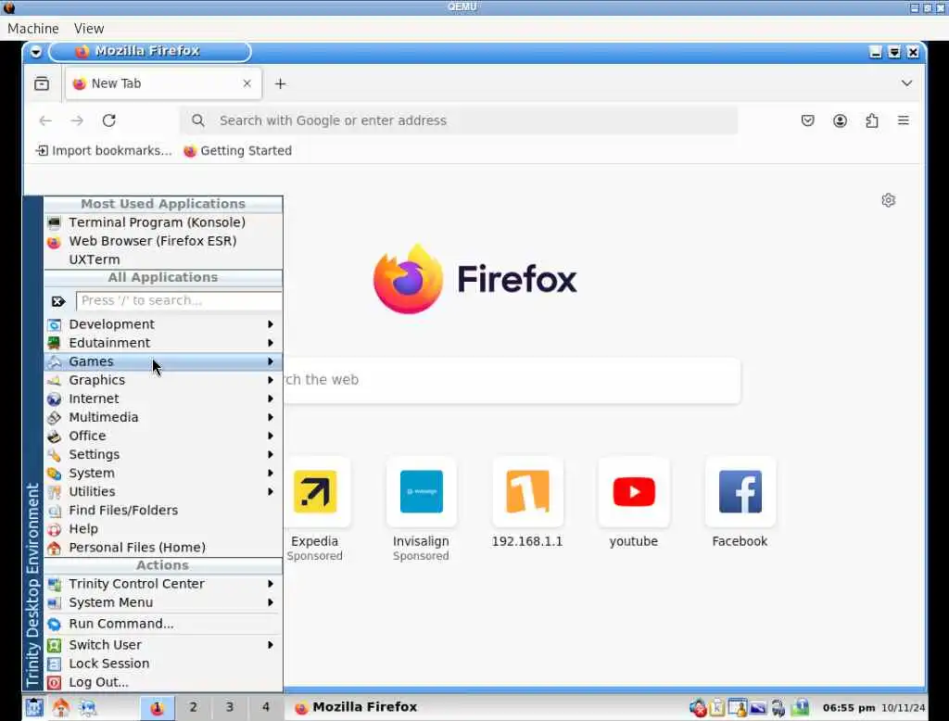Click the Firefox account profile icon

840,120
